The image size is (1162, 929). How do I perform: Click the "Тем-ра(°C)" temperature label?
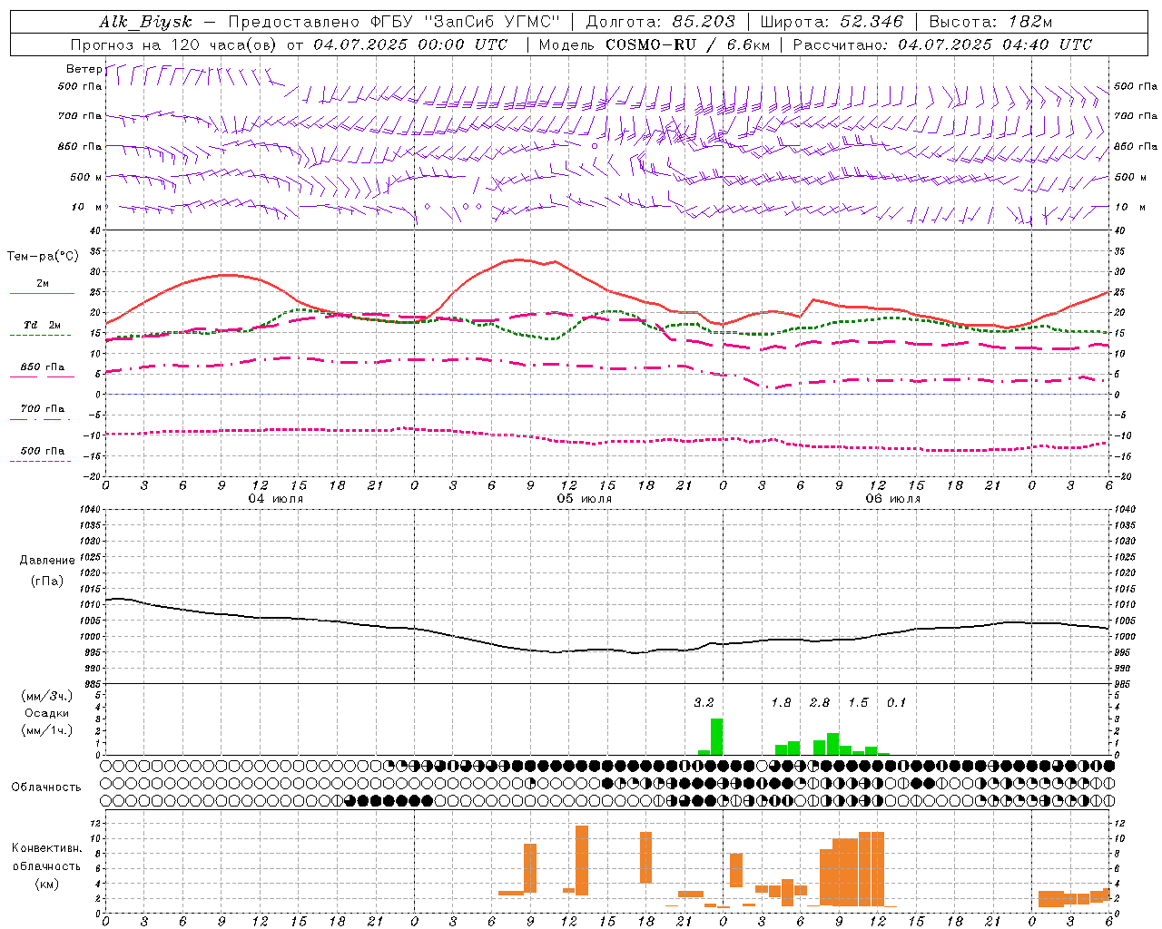click(43, 257)
